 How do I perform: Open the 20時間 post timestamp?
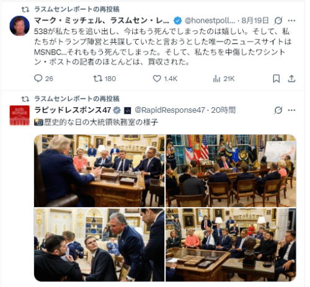(x=223, y=110)
